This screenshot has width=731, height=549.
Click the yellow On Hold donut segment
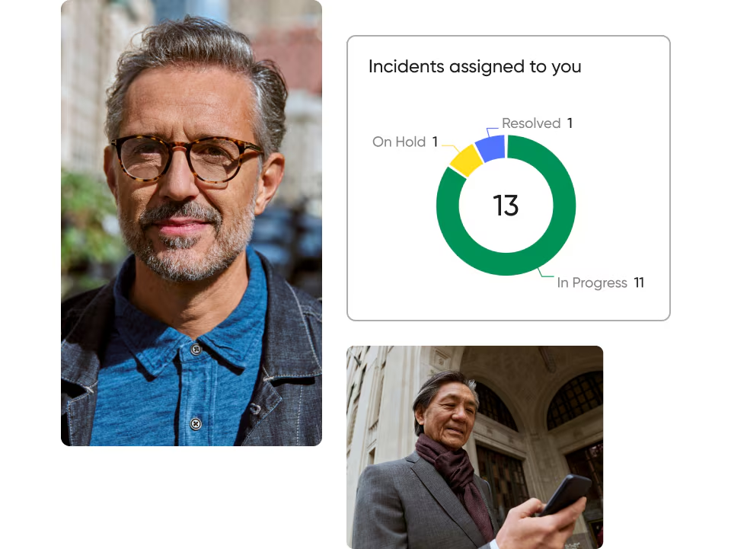click(466, 161)
